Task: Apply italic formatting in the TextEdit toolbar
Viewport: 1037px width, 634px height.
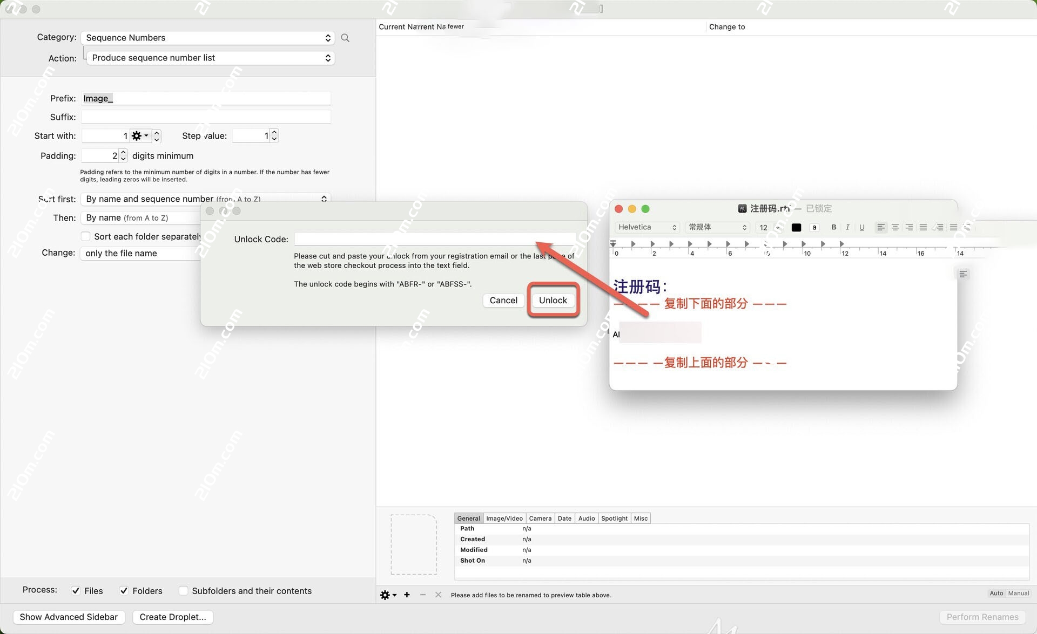Action: (847, 227)
